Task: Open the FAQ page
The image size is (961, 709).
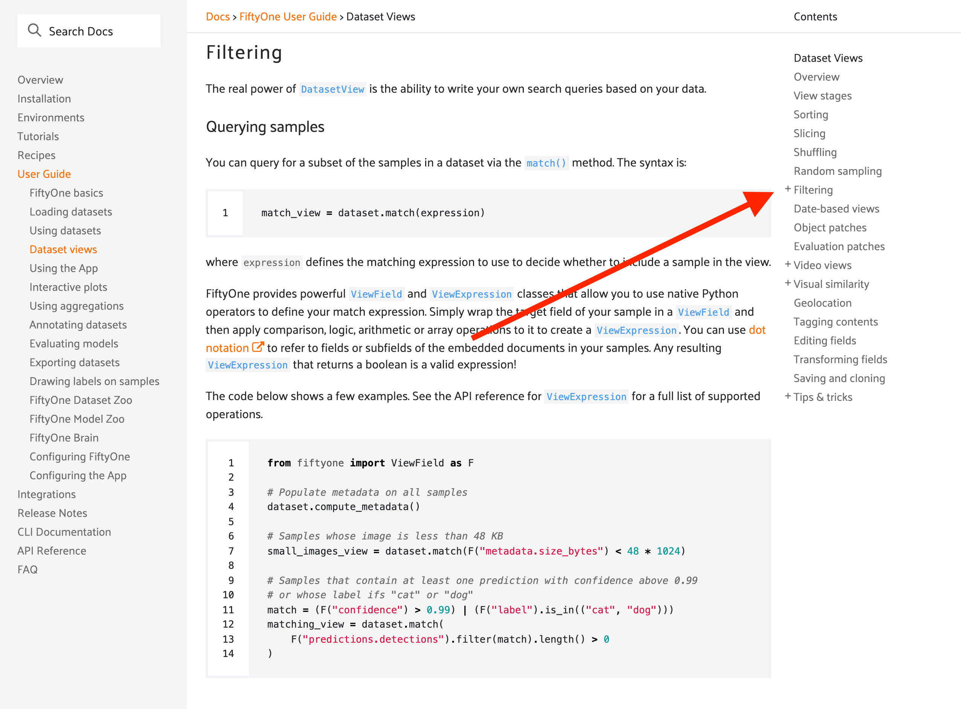Action: click(x=28, y=570)
